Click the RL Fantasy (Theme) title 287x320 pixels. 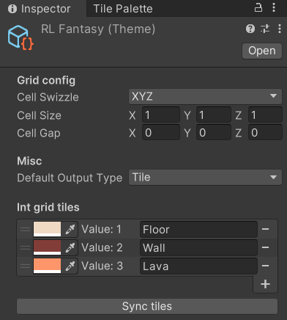point(98,29)
